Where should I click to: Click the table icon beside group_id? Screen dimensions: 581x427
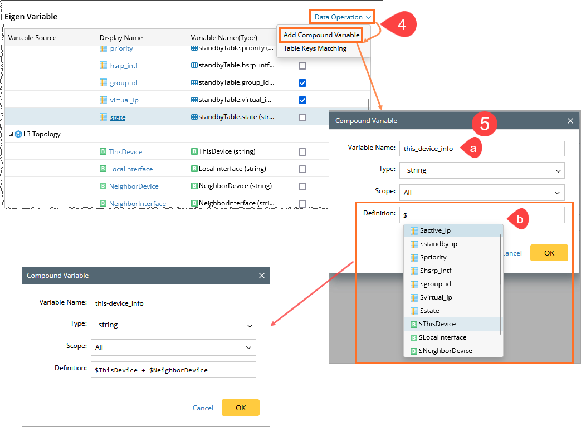click(x=104, y=82)
